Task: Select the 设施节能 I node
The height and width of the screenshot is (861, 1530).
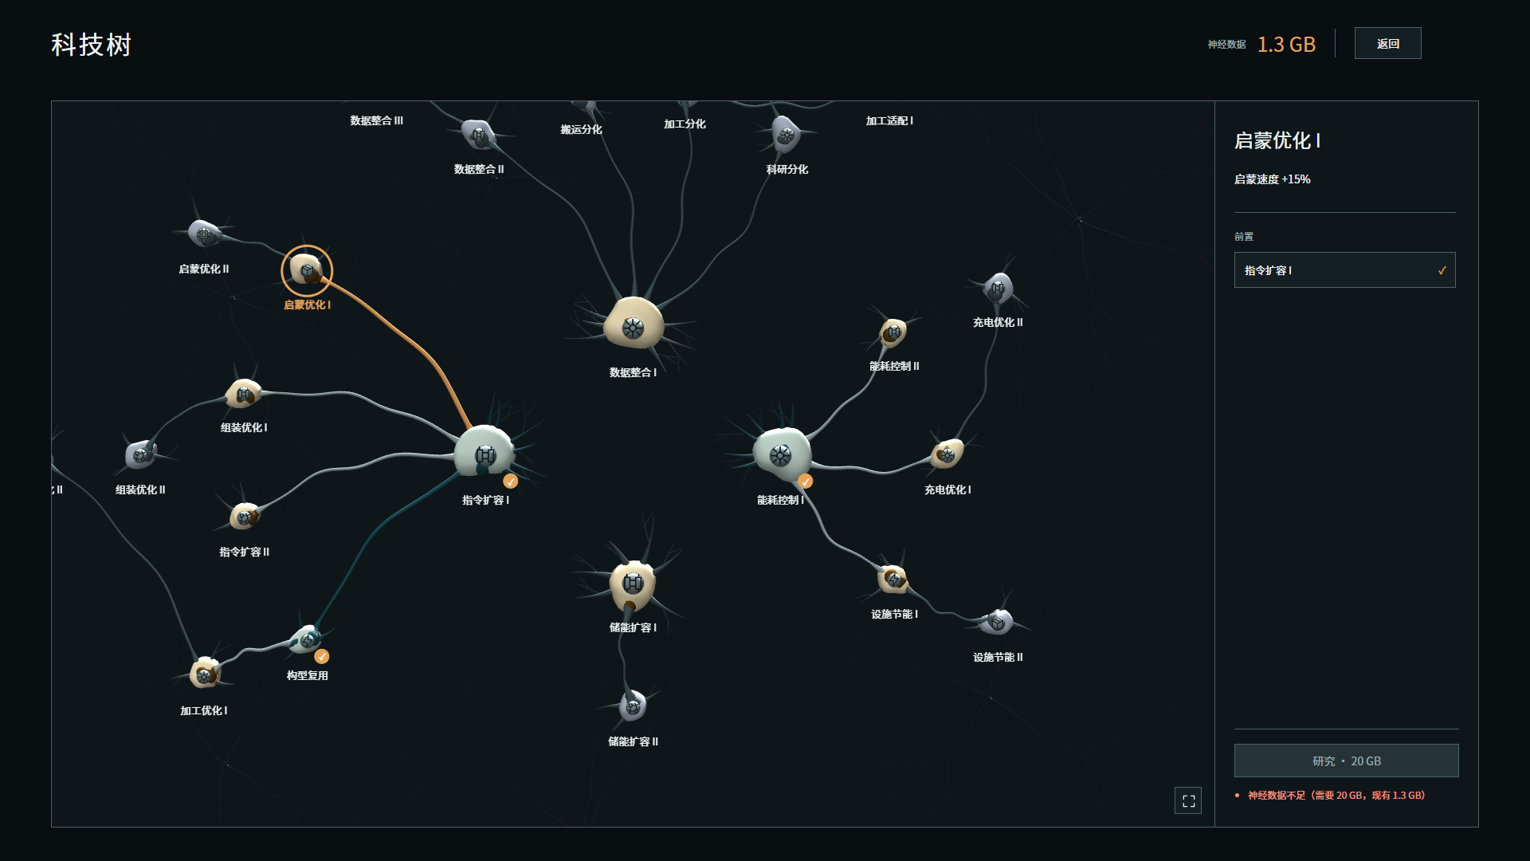Action: pyautogui.click(x=893, y=579)
